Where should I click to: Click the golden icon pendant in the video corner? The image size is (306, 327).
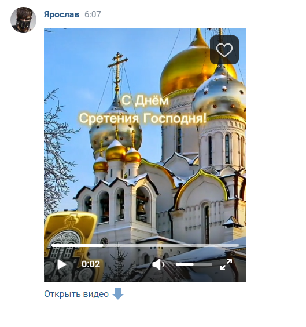pos(71,247)
